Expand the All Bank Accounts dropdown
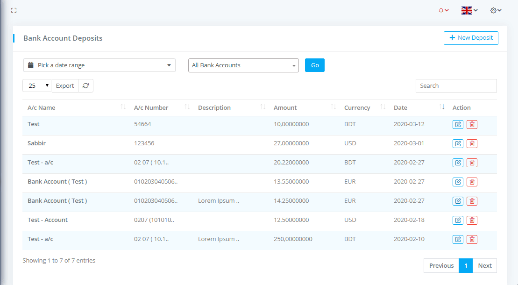The image size is (518, 285). point(243,65)
